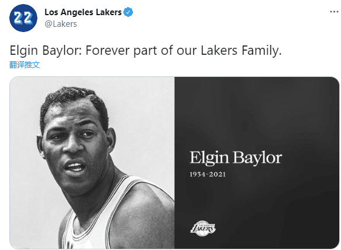Viewport: 341px width, 250px height.
Task: Click the word 'Forever' in the tweet
Action: (x=107, y=51)
